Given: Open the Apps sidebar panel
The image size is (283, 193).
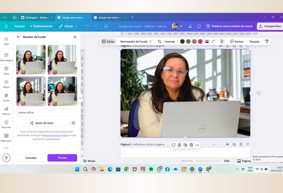Looking at the screenshot, I should click(x=6, y=41).
